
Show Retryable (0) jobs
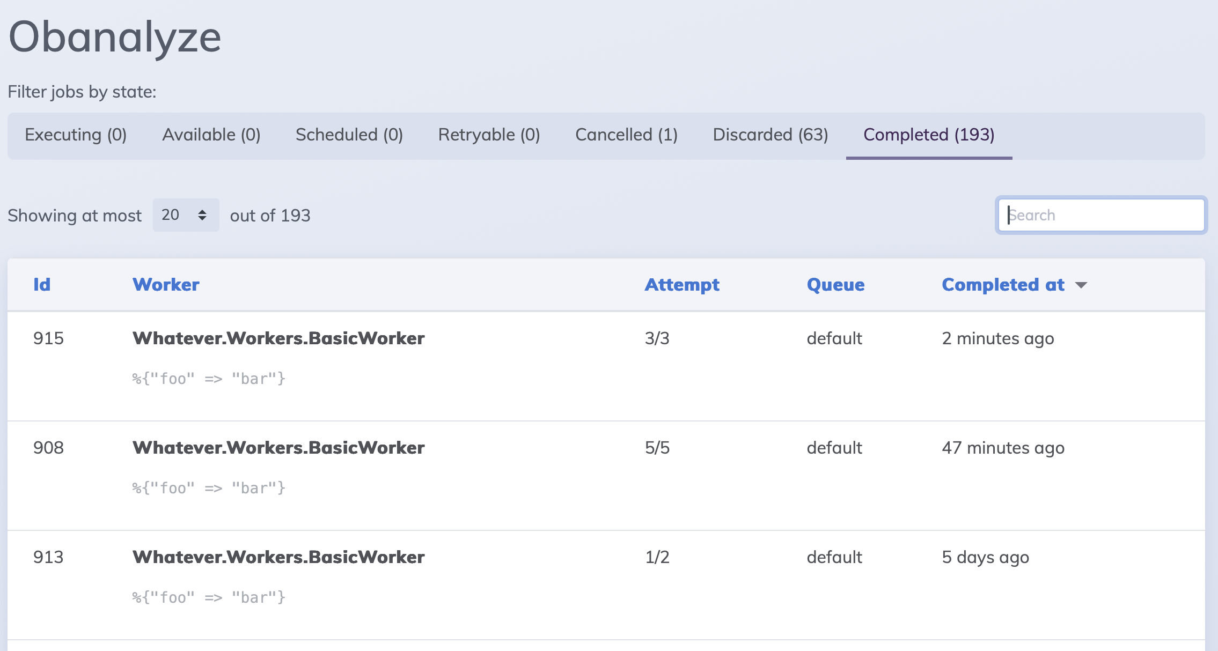(x=489, y=135)
